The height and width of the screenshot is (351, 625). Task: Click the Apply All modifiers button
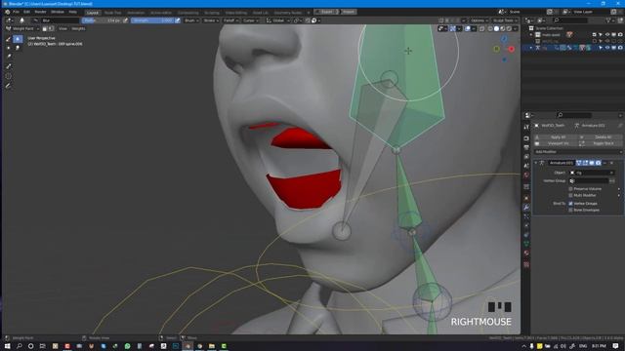[x=557, y=136]
